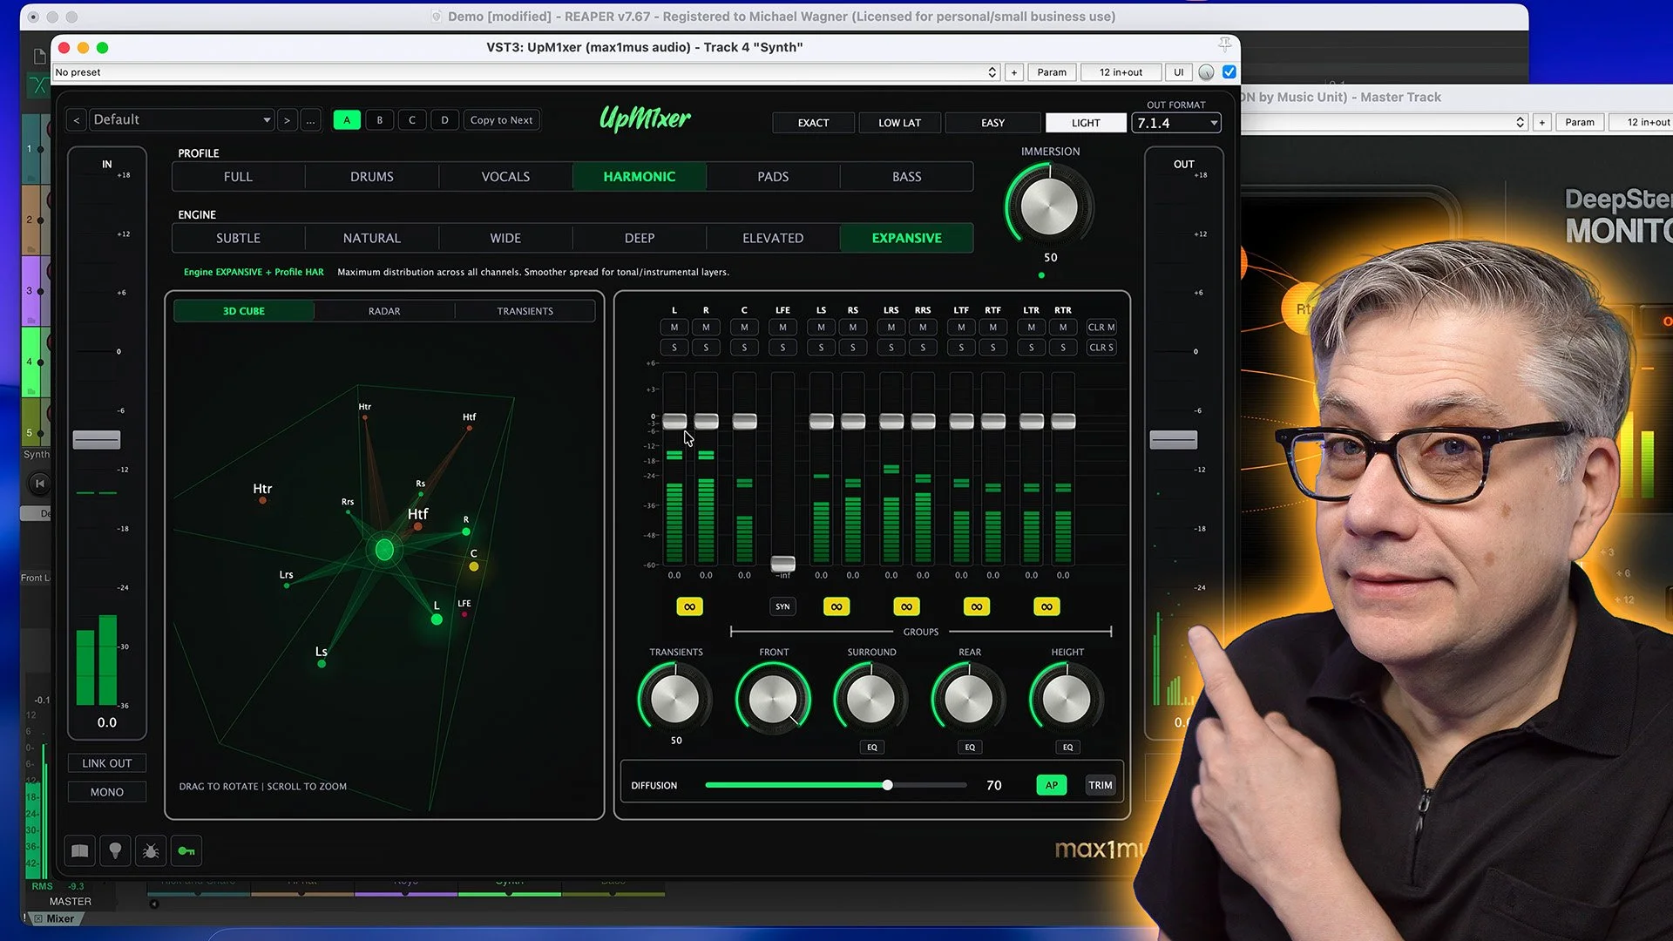The width and height of the screenshot is (1673, 941).
Task: Adjust the DIFFUSION slider
Action: click(886, 784)
